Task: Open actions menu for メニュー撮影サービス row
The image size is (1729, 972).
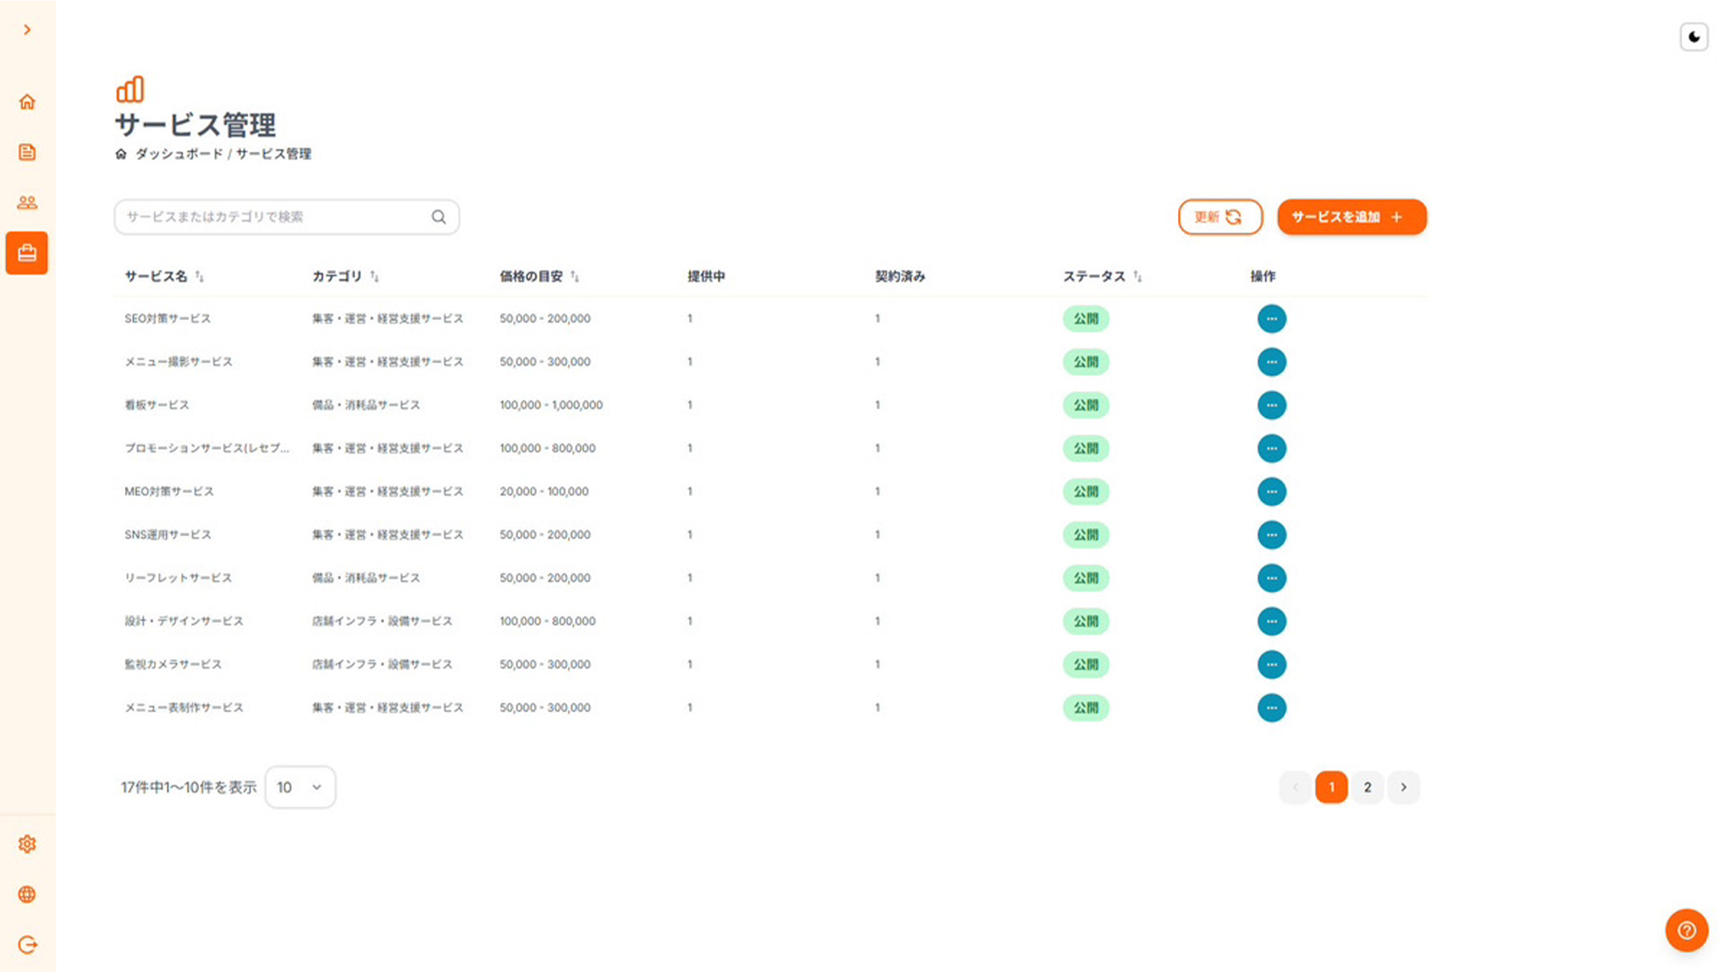Action: tap(1272, 362)
